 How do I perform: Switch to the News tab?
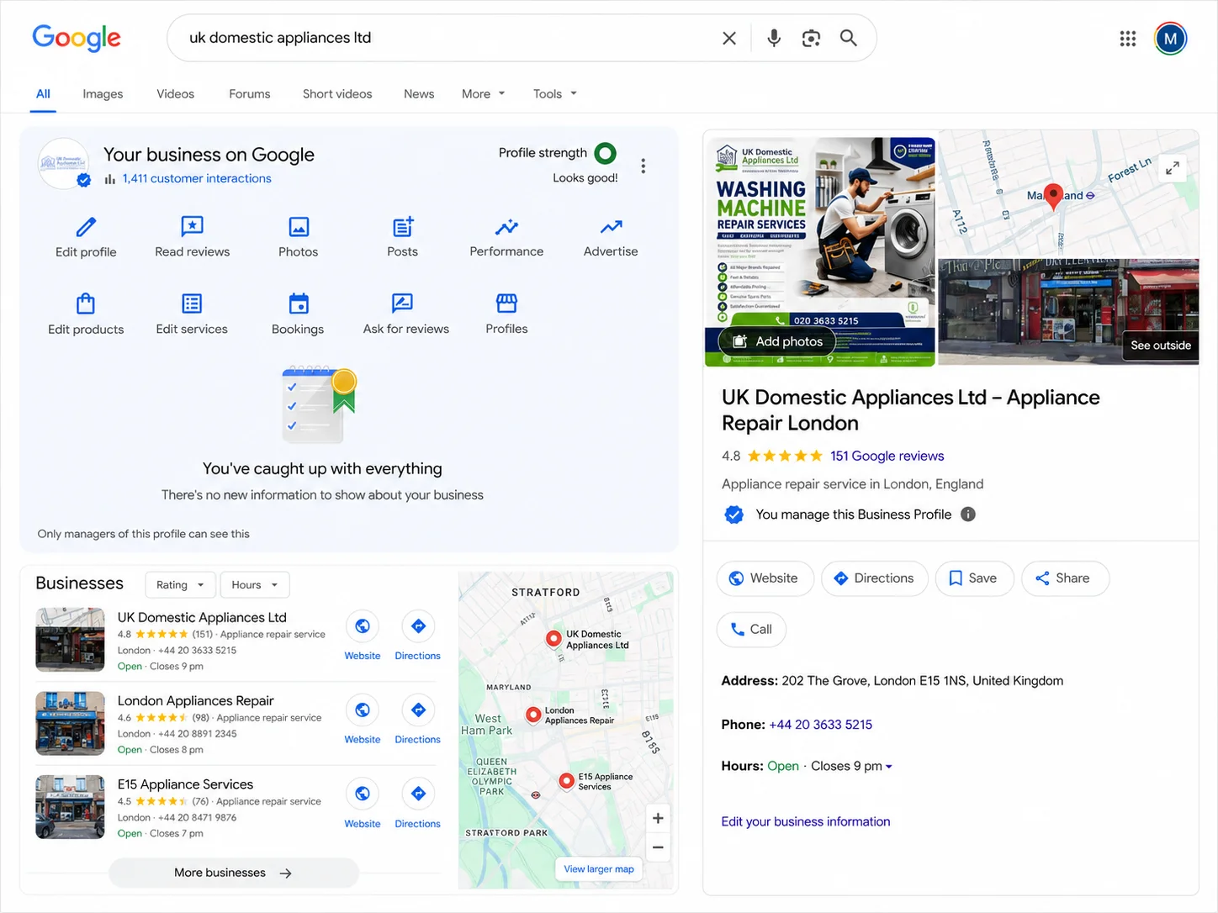pos(419,94)
